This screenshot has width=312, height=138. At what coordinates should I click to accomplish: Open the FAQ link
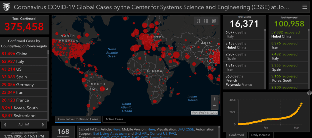tap(172, 133)
